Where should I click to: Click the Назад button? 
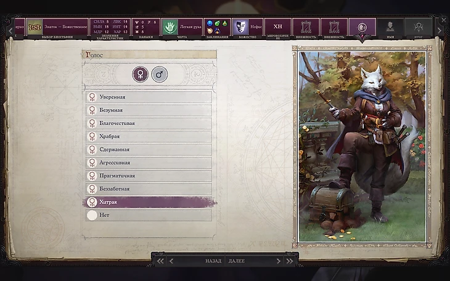[213, 261]
